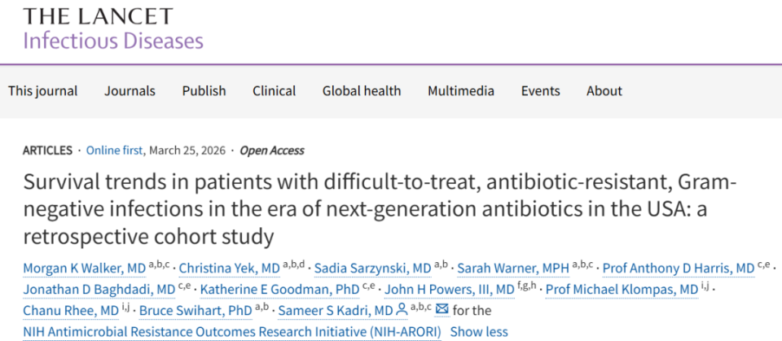The width and height of the screenshot is (782, 341).
Task: Open the Multimedia menu item
Action: [461, 91]
